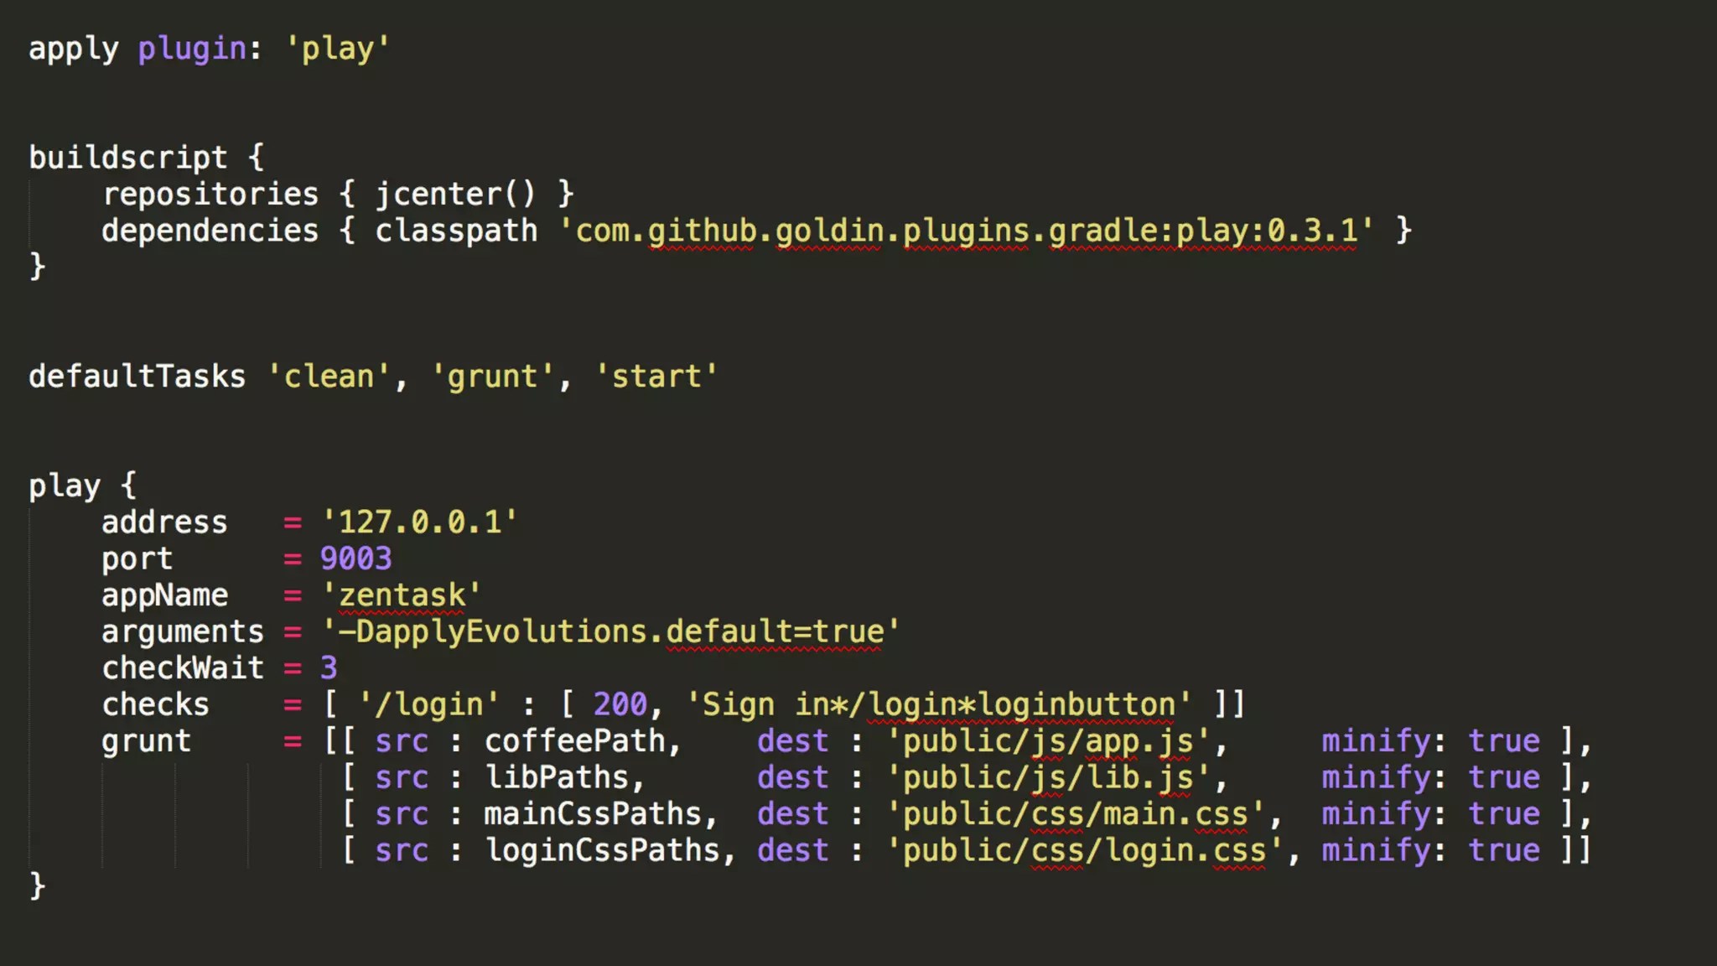The width and height of the screenshot is (1717, 966).
Task: Click the 'zentask' appName value
Action: [402, 595]
